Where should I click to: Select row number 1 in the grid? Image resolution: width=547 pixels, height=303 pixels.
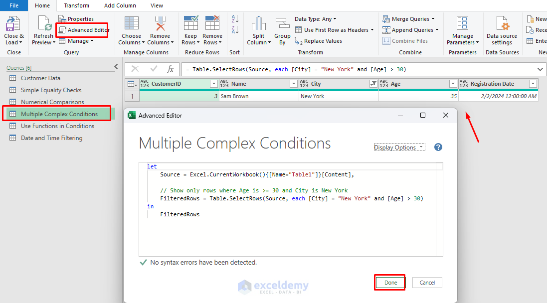click(x=132, y=96)
